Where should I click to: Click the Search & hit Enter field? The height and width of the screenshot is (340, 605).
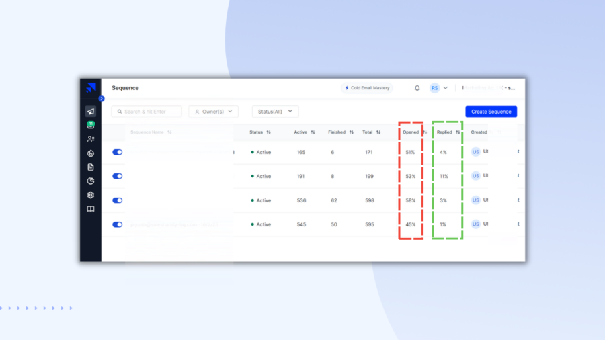pos(147,112)
